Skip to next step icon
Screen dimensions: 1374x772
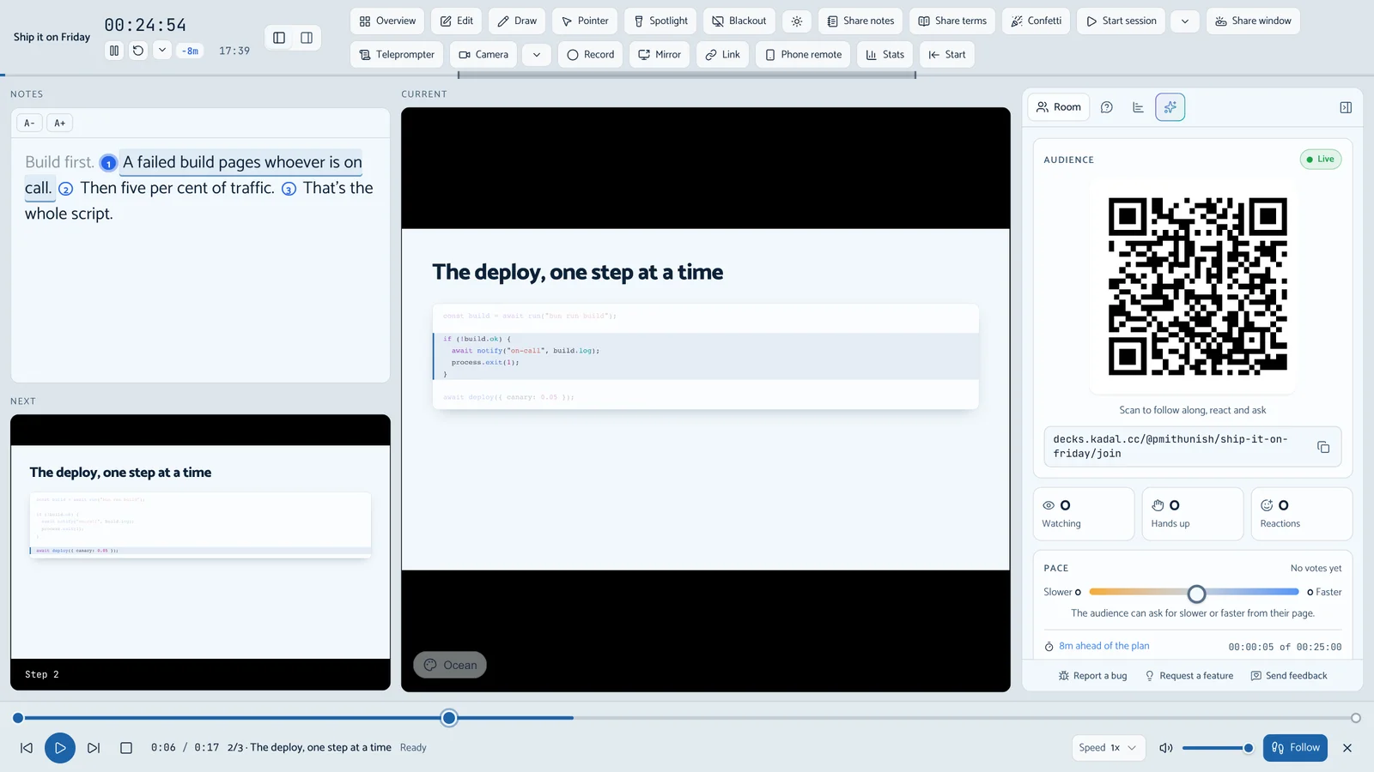[x=94, y=748]
